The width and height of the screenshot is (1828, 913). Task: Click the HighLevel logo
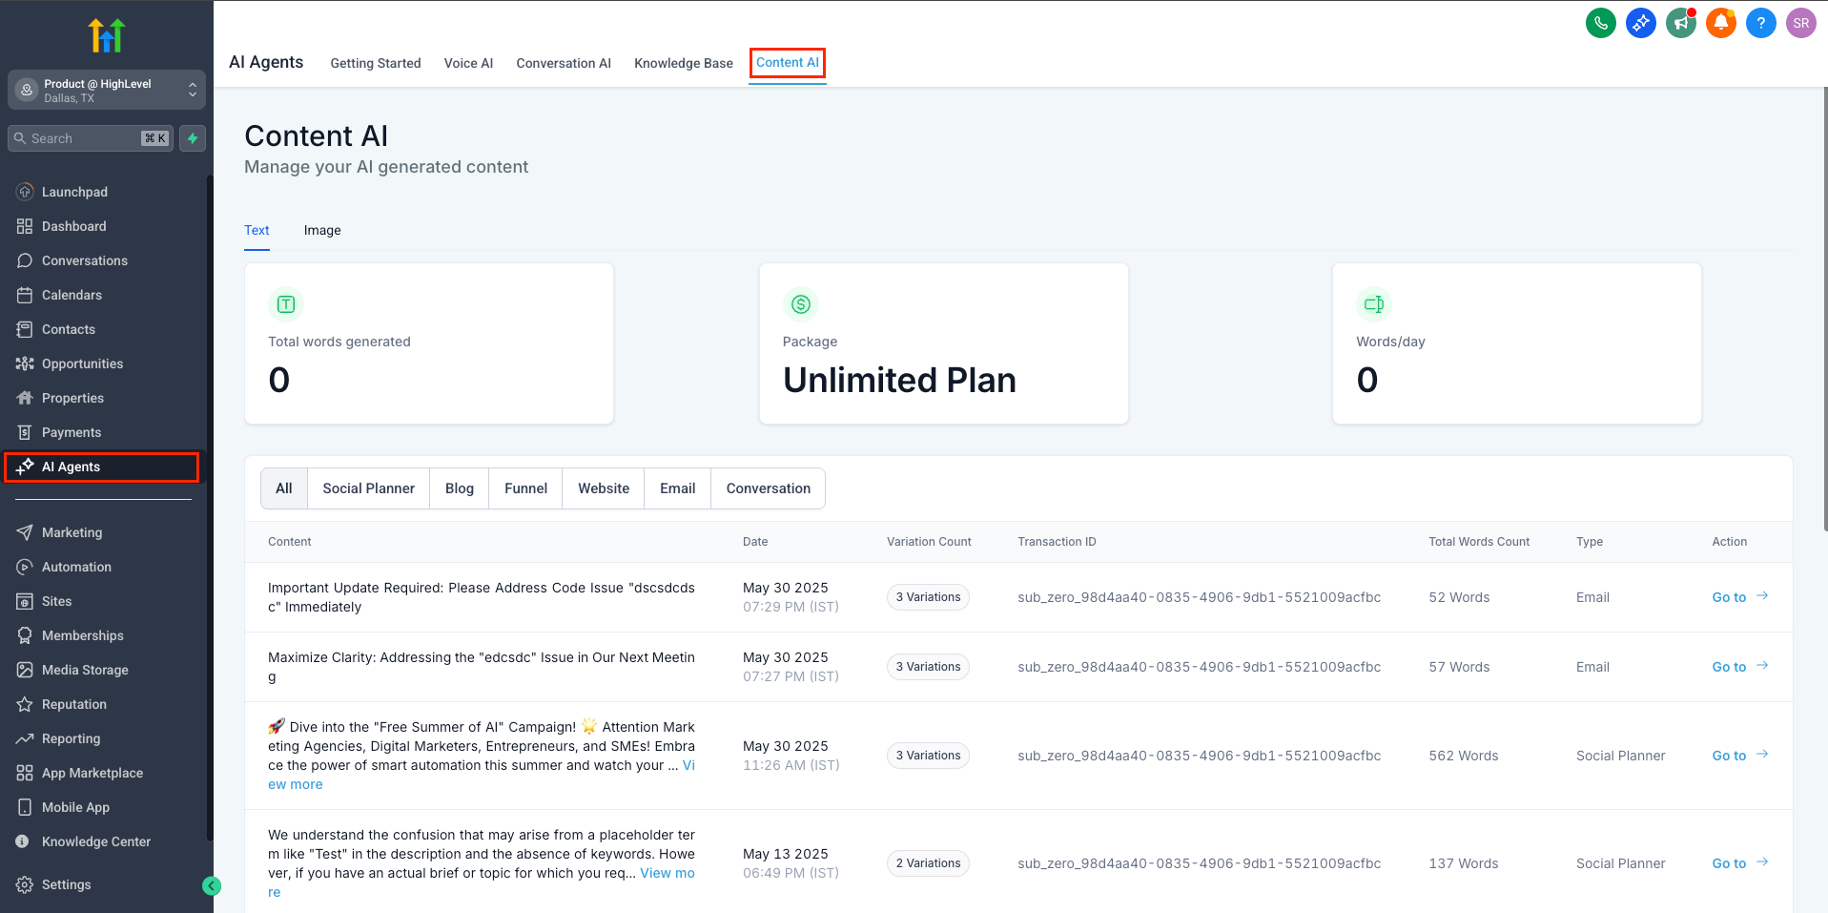pos(107,35)
